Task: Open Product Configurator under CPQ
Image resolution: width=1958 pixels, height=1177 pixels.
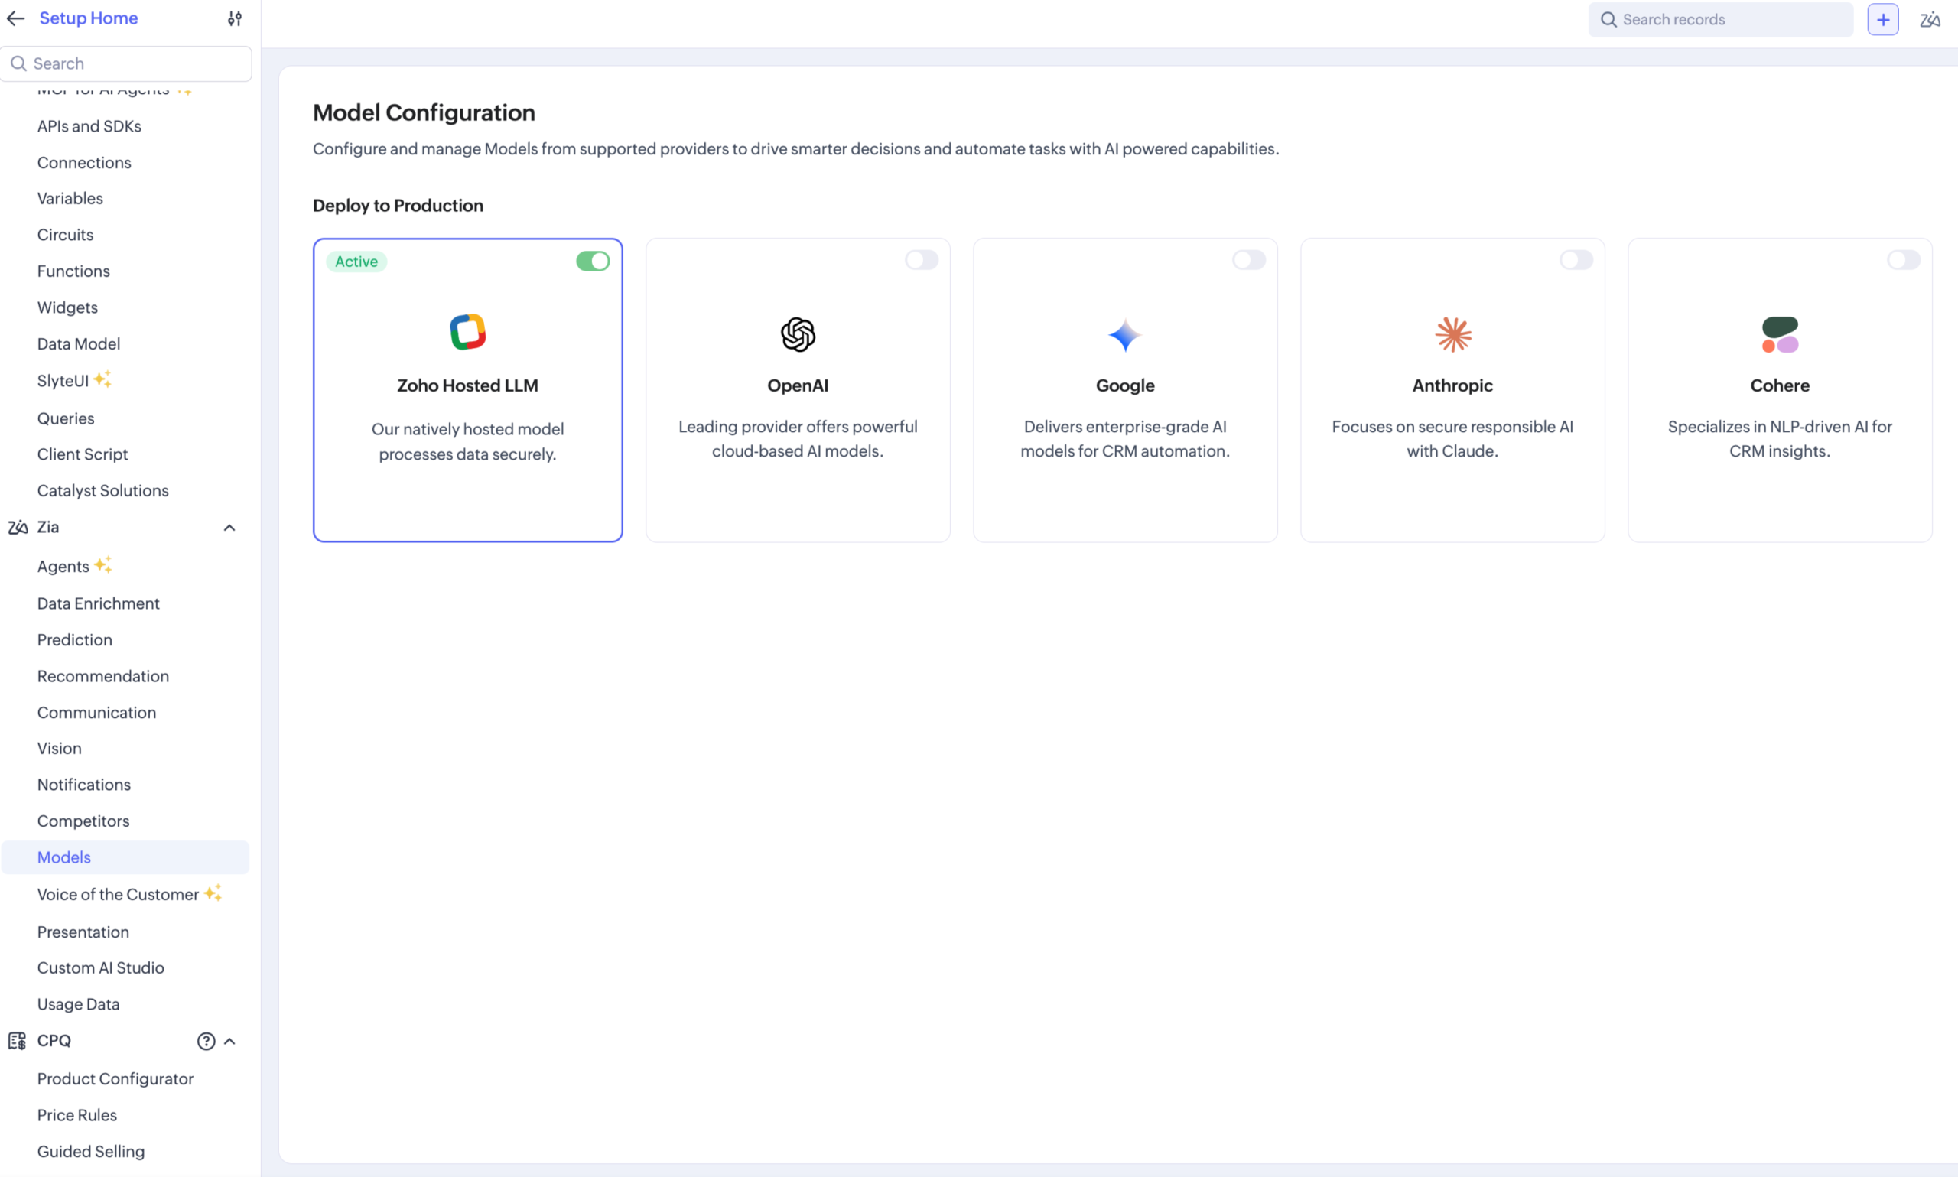Action: tap(115, 1078)
